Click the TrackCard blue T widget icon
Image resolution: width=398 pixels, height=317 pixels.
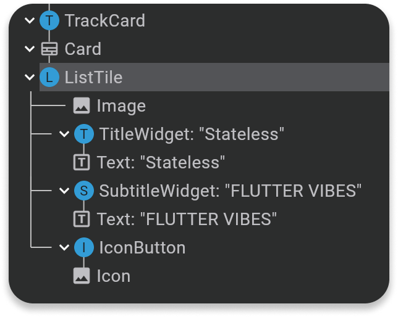(x=49, y=20)
